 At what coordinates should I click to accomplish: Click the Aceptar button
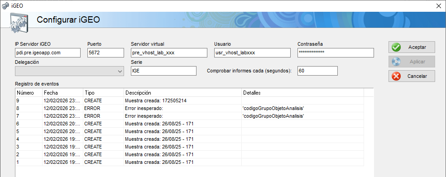tap(412, 47)
